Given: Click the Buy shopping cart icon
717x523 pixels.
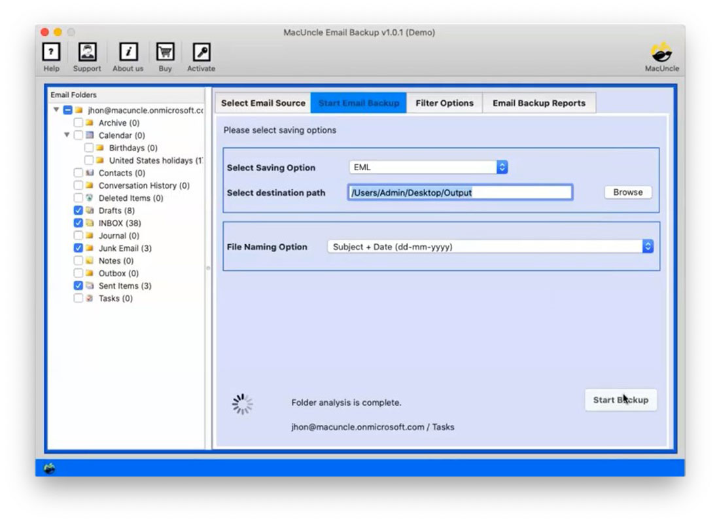Looking at the screenshot, I should click(x=165, y=52).
